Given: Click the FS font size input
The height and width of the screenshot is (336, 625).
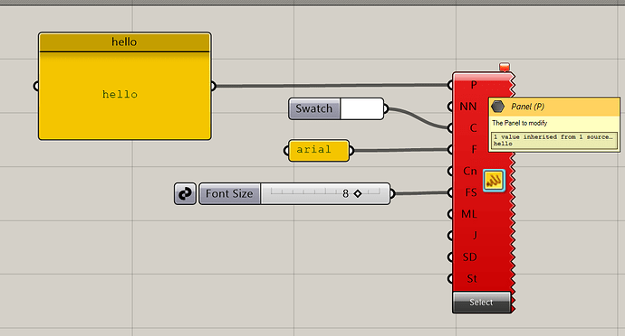Looking at the screenshot, I should pos(471,192).
